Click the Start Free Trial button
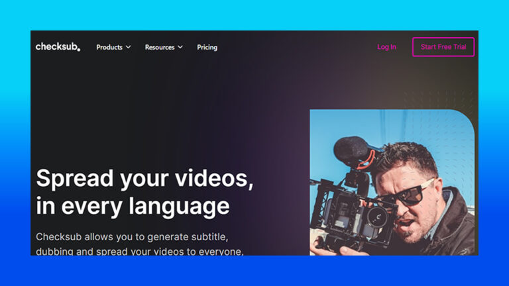509x286 pixels. tap(443, 47)
